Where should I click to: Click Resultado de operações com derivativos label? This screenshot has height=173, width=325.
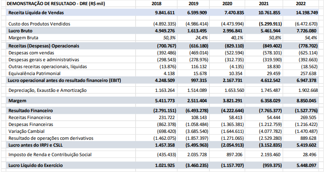50,138
